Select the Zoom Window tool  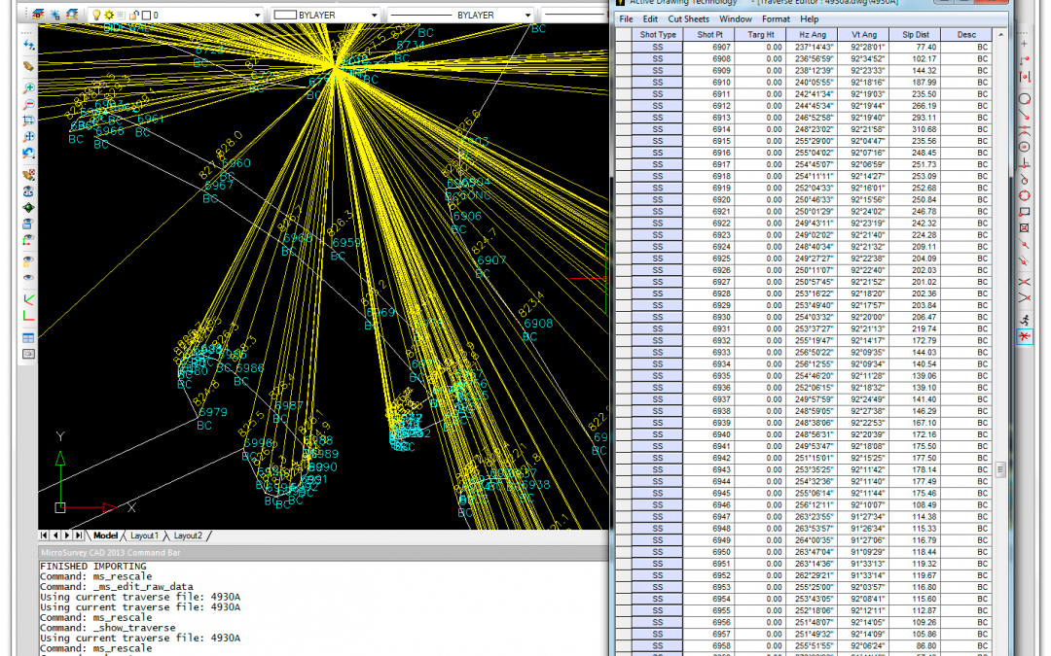tap(28, 121)
